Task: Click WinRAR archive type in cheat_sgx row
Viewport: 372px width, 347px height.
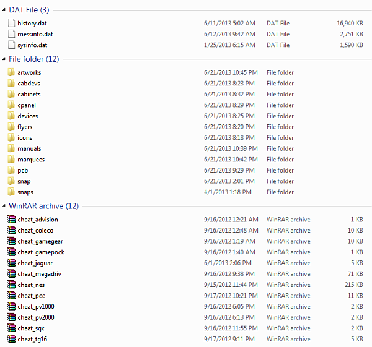Action: click(288, 328)
